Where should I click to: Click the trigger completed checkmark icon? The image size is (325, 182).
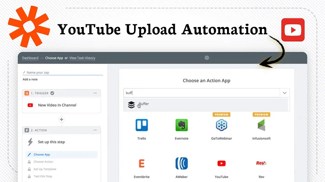click(x=52, y=93)
